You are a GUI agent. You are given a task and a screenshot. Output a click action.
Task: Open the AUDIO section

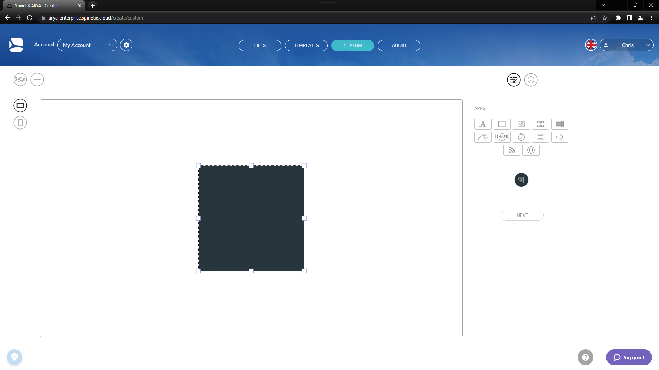(x=399, y=45)
